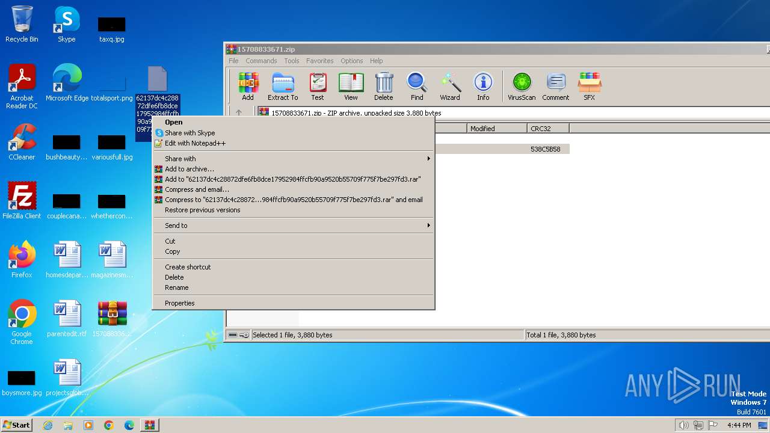Open Internet Explorer from the taskbar
The image size is (770, 433).
(x=48, y=425)
